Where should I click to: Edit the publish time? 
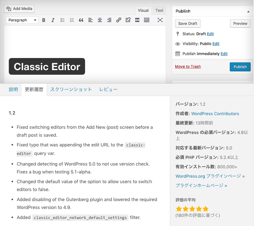point(224,54)
